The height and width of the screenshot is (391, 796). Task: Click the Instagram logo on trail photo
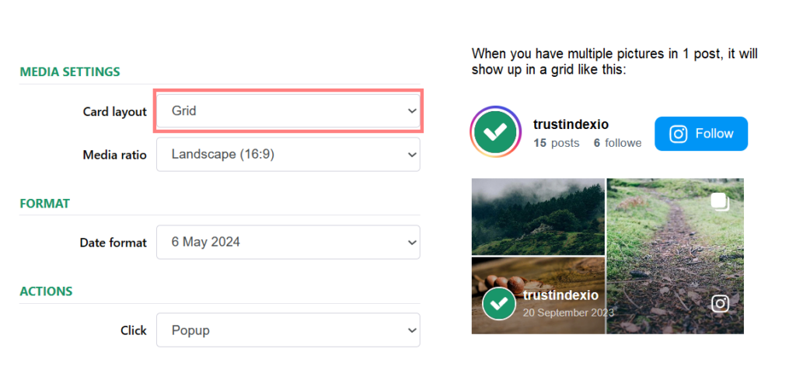721,303
